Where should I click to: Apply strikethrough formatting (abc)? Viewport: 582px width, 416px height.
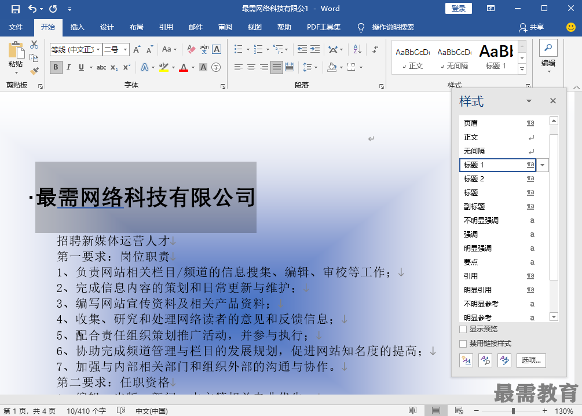[101, 67]
